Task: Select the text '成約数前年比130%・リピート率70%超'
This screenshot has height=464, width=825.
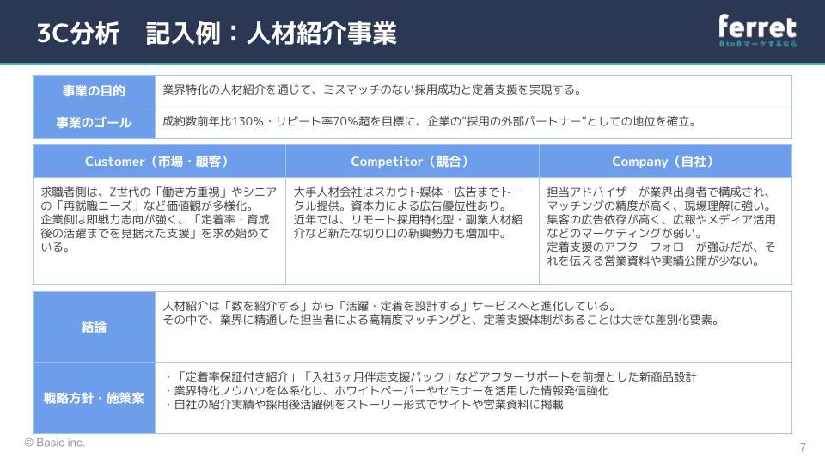Action: coord(267,121)
